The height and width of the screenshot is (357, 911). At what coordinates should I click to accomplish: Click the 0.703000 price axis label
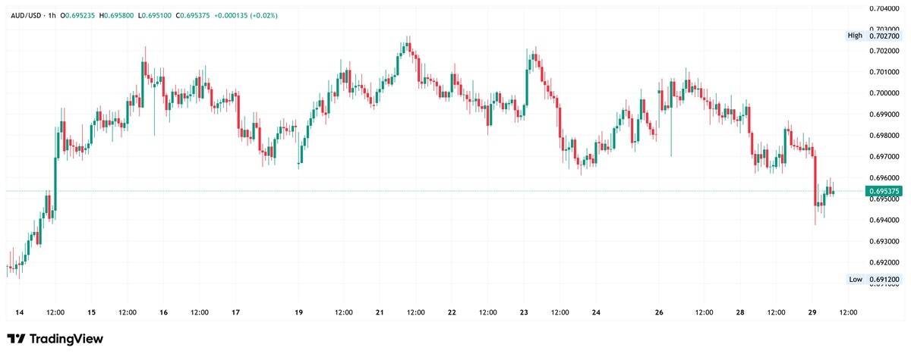point(884,29)
